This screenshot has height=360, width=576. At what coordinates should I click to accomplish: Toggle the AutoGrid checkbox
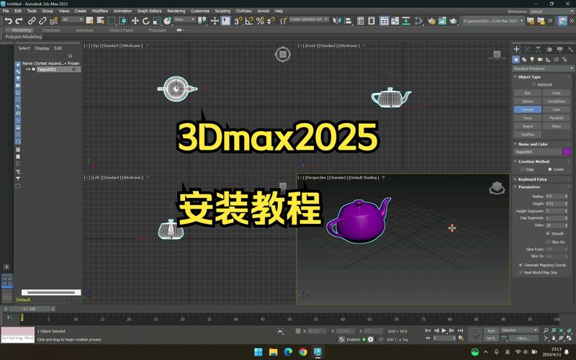(534, 84)
